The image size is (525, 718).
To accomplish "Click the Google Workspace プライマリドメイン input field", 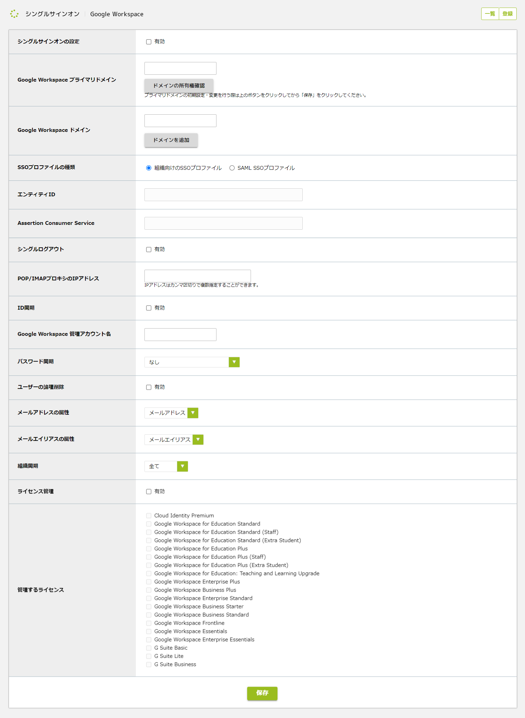I will coord(180,69).
